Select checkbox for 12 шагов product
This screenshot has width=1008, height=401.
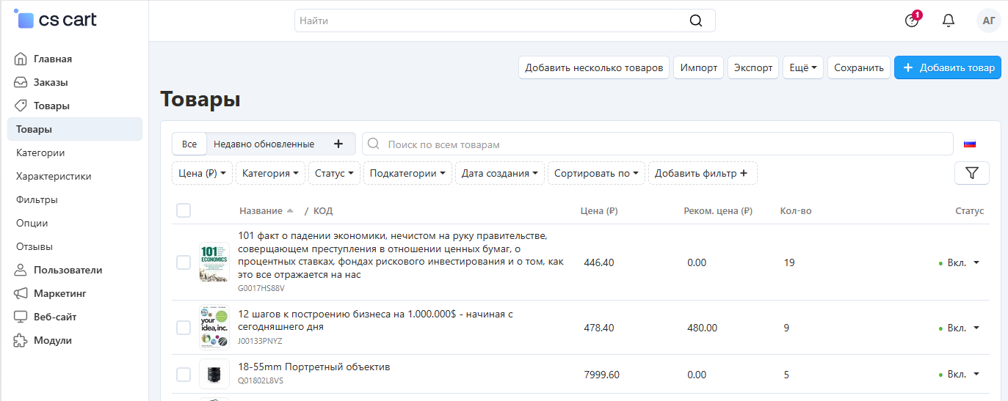pos(184,328)
